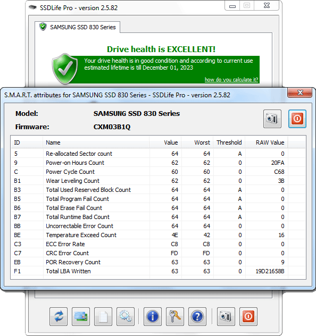Sort by the Name column header
Screen dimensions: 316x336
(x=96, y=142)
